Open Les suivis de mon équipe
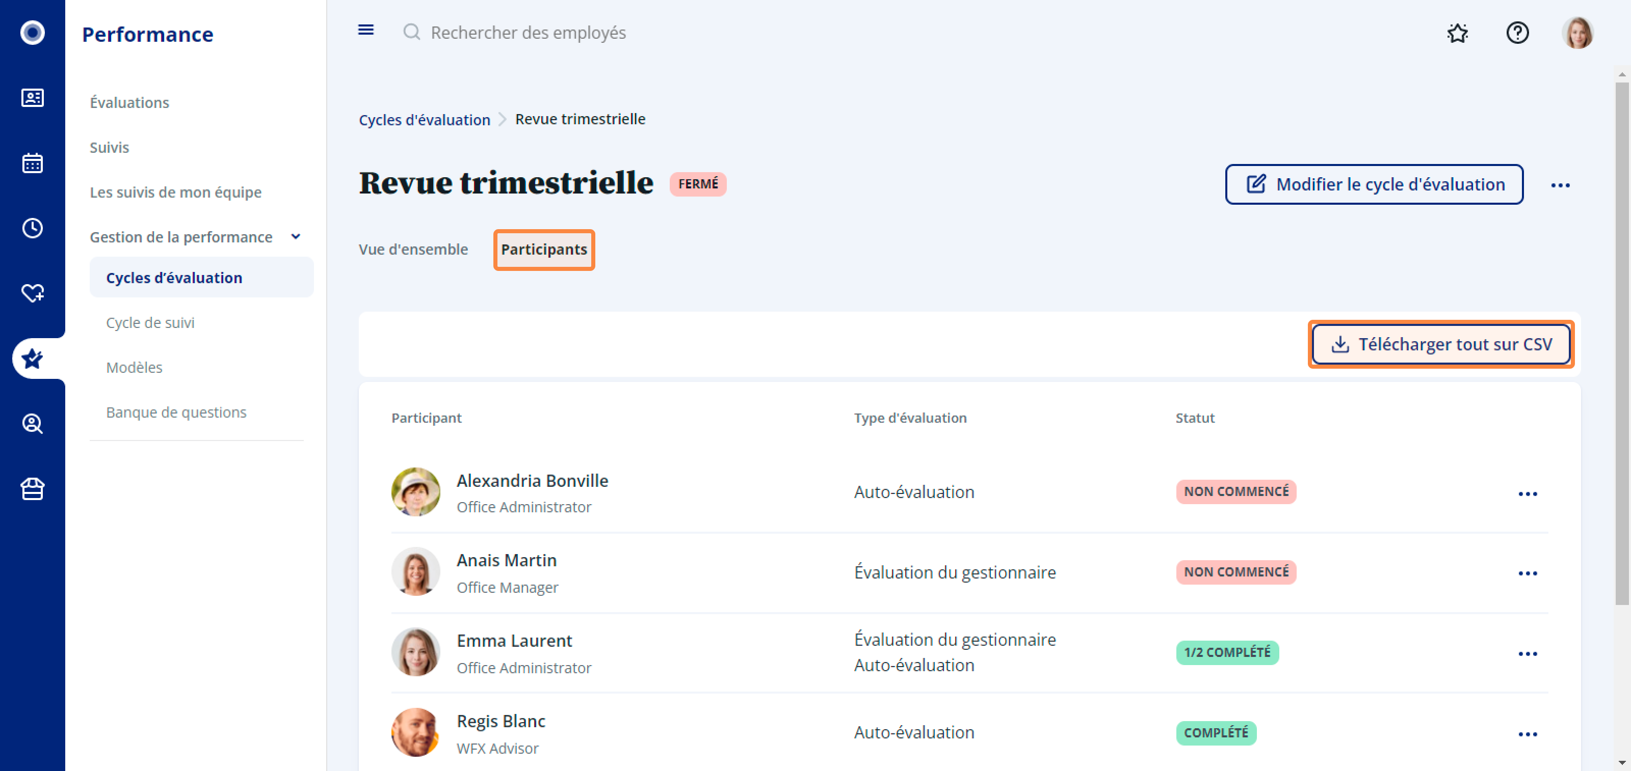This screenshot has height=771, width=1631. (175, 192)
